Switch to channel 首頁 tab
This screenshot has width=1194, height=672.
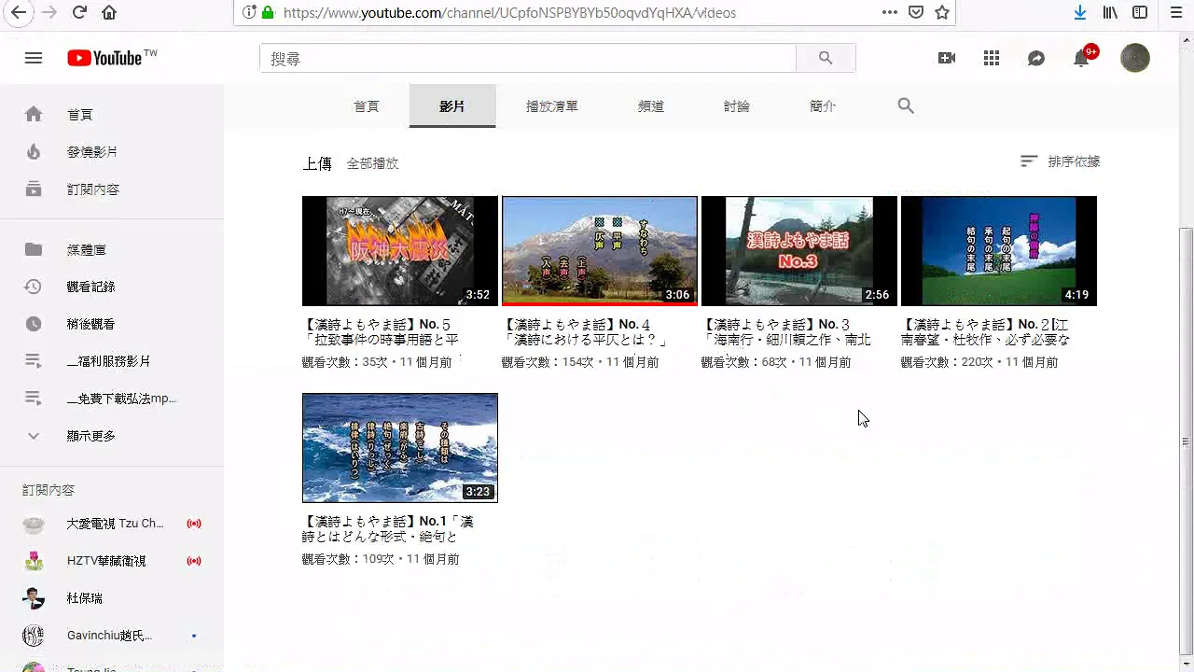(367, 106)
